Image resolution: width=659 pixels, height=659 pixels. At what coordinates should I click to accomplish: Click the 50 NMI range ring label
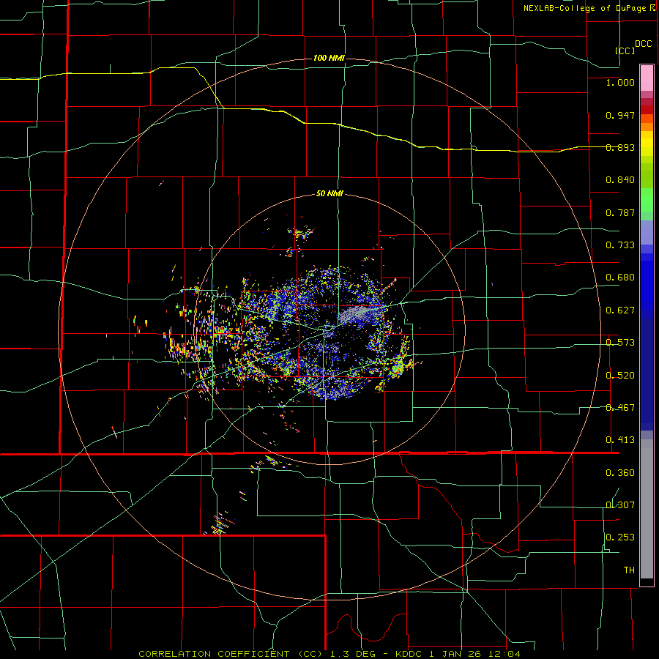329,194
